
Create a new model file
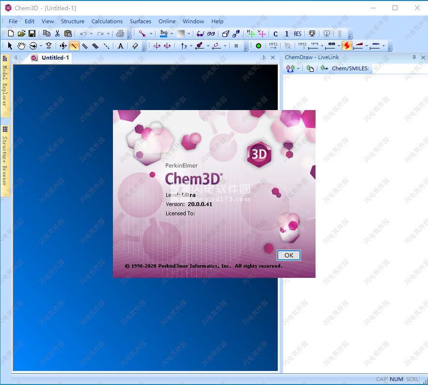pos(11,33)
